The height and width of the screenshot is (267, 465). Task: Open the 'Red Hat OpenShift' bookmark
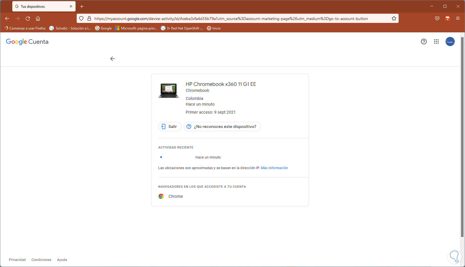coord(182,28)
